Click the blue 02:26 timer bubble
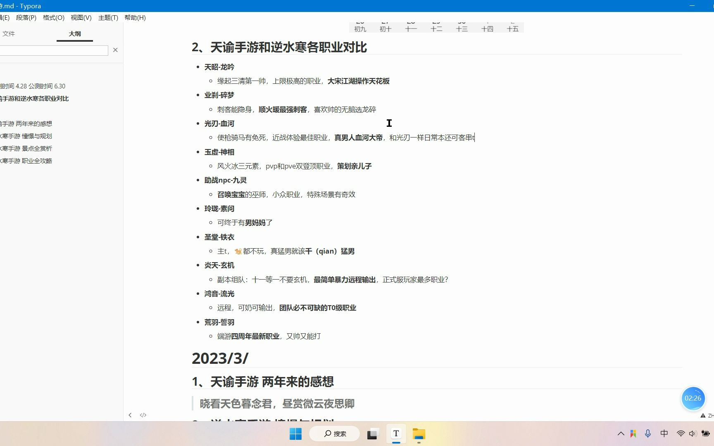The image size is (714, 446). click(693, 399)
